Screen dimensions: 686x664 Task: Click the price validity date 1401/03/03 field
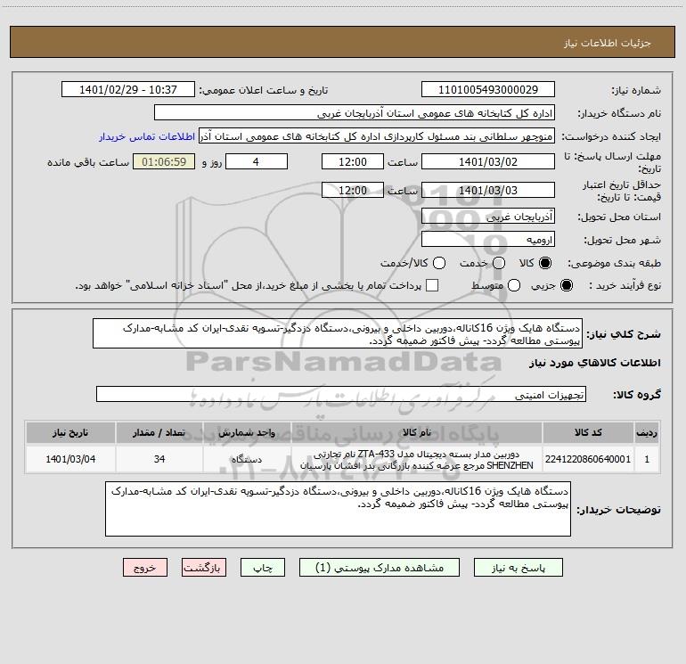(x=488, y=190)
